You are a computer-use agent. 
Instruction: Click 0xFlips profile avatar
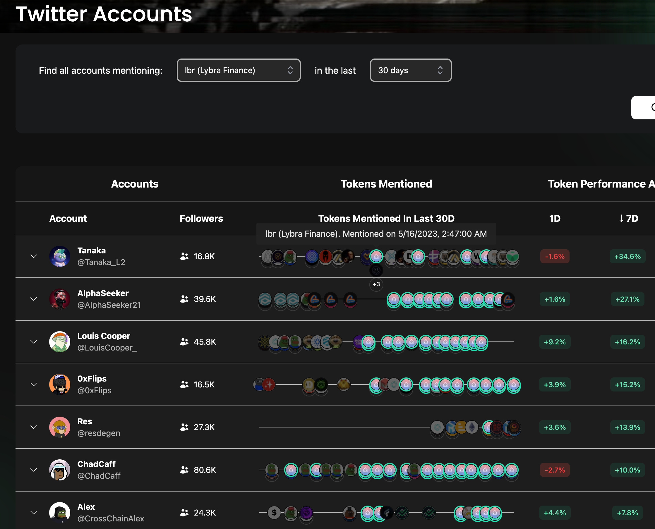pos(60,384)
